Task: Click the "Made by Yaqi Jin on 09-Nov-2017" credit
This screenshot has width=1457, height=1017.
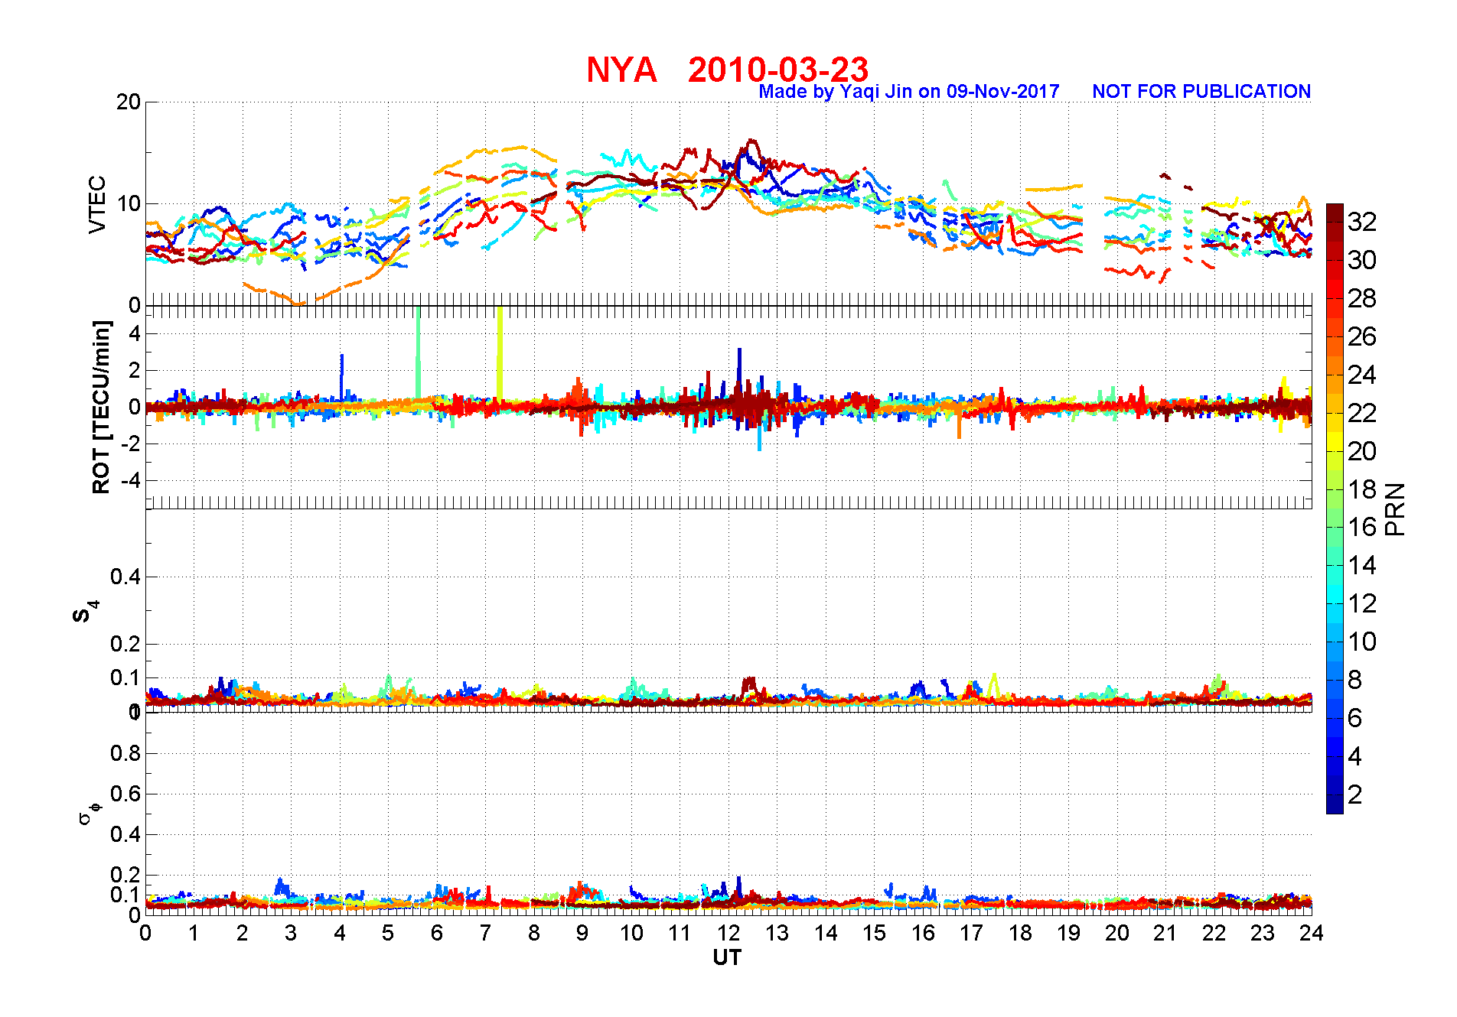Action: tap(909, 92)
